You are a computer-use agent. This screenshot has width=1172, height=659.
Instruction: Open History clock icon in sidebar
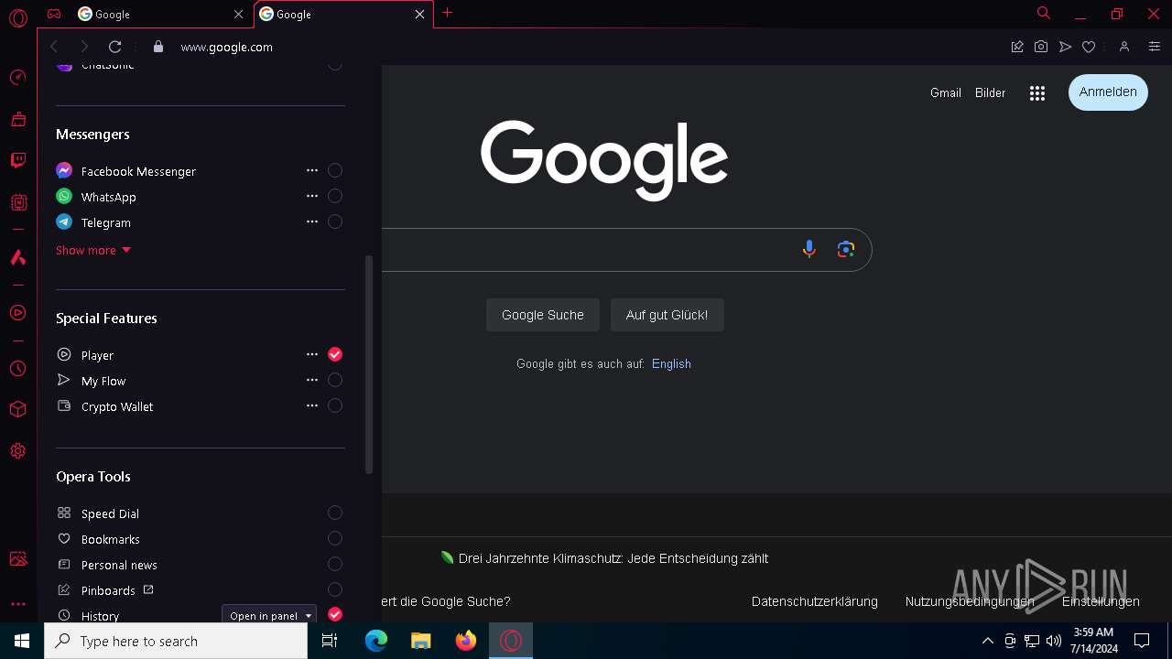click(x=17, y=368)
